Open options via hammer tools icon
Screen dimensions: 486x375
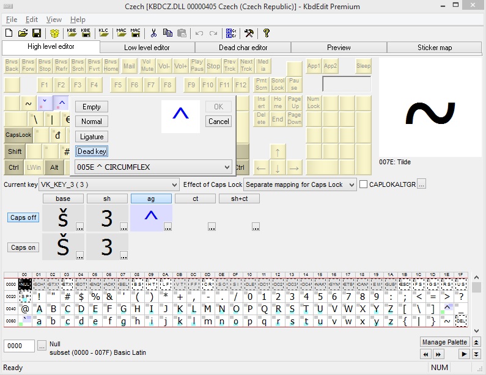[x=249, y=33]
